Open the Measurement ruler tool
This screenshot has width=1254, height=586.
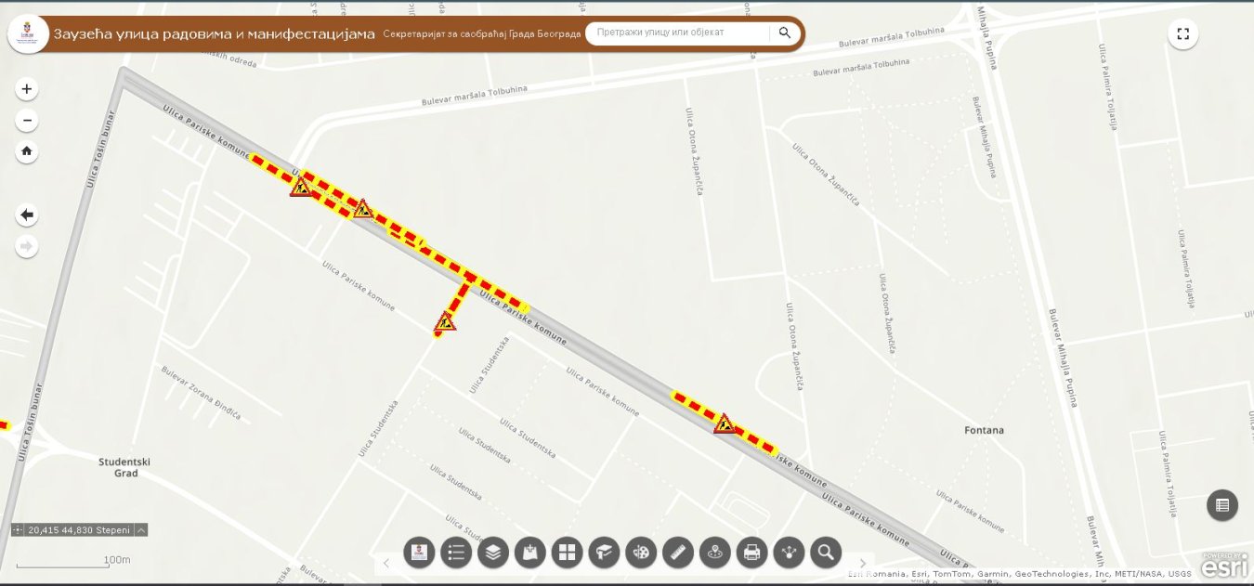(x=678, y=553)
